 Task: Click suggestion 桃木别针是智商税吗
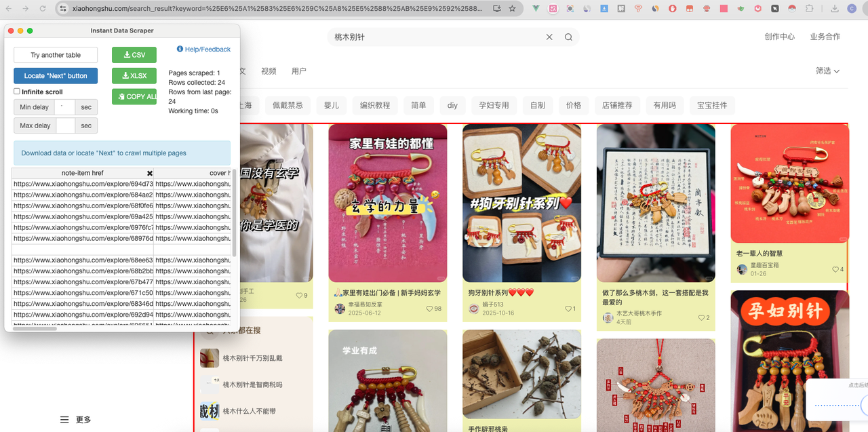[252, 385]
